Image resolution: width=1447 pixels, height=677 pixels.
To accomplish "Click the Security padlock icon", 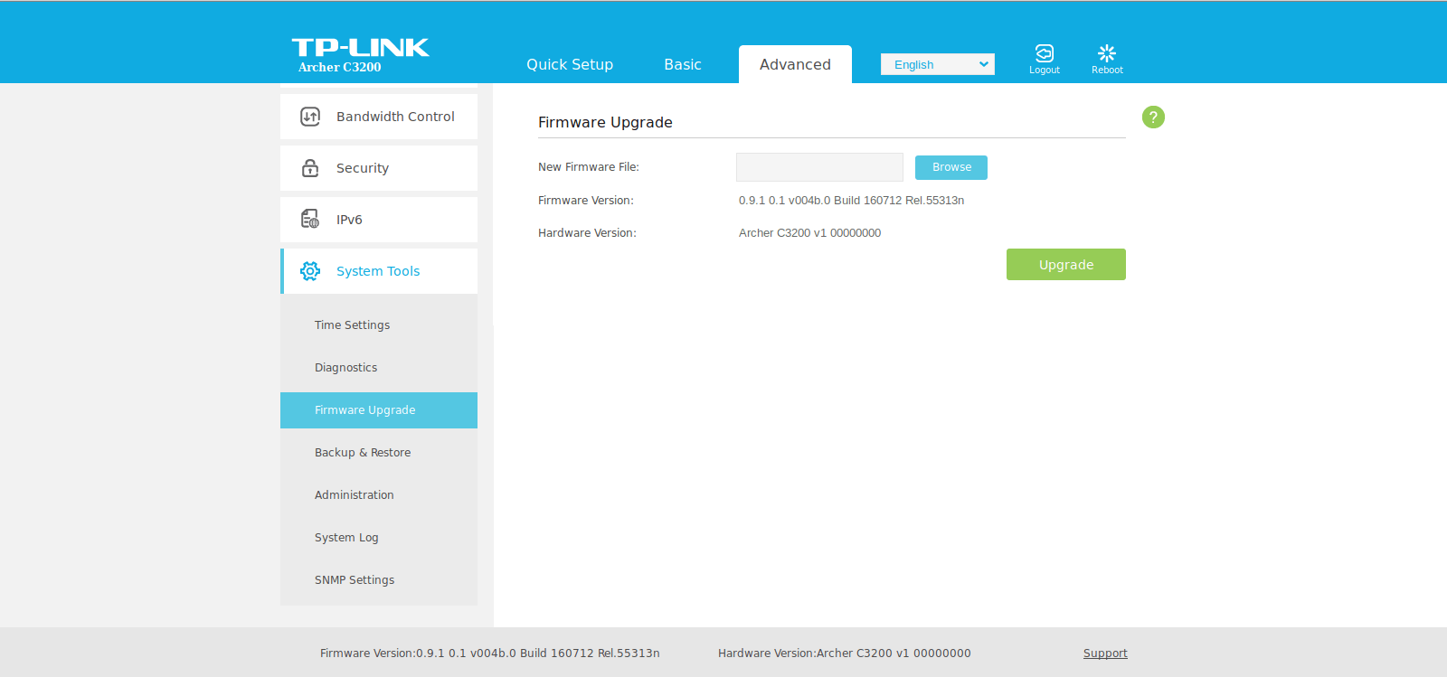I will click(x=310, y=168).
